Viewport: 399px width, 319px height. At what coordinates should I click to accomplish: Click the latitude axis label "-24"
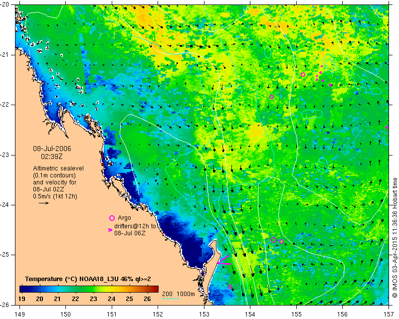[x=5, y=205]
